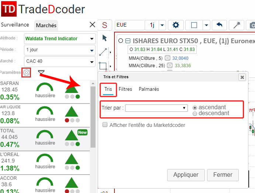Click the square layout button
This screenshot has height=193, width=255.
coord(194,25)
